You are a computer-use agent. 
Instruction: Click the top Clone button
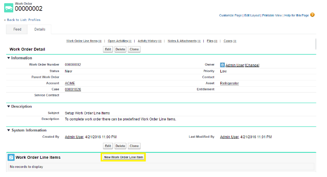click(134, 49)
